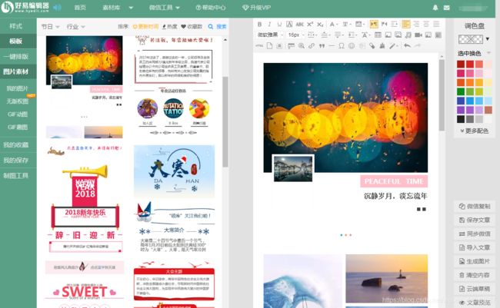This screenshot has height=308, width=500.
Task: Click the 清空内容 button
Action: [x=475, y=275]
